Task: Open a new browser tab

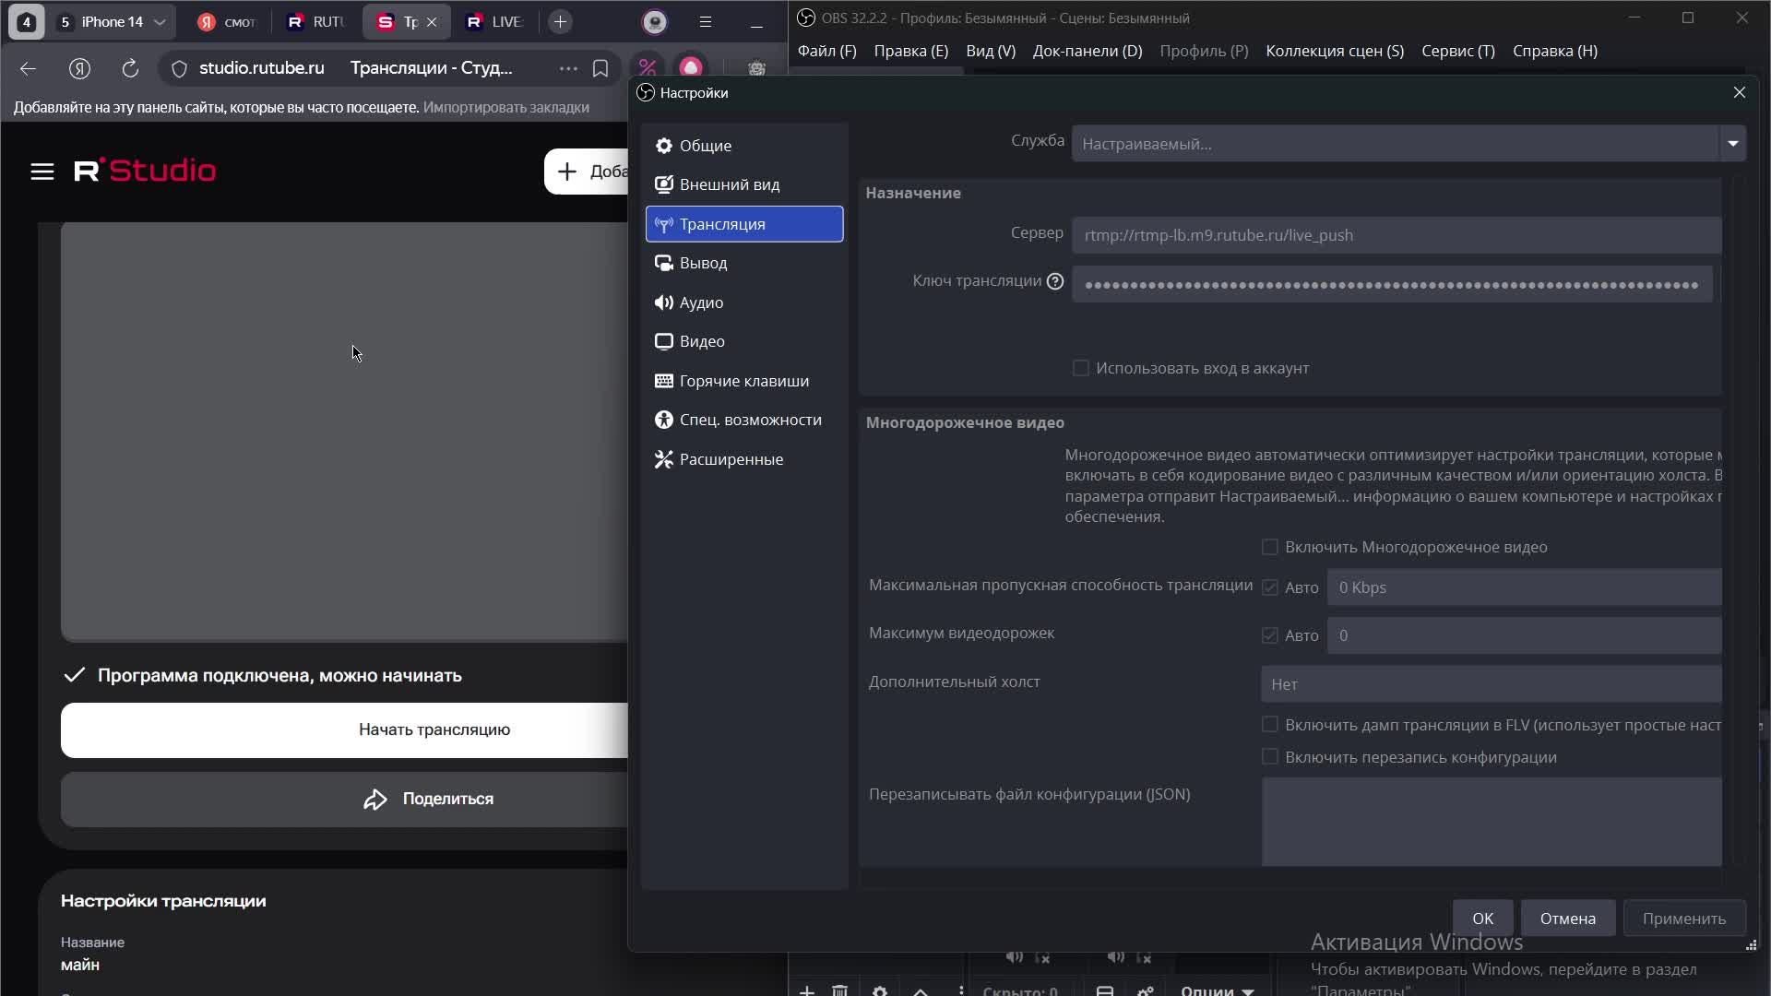Action: [560, 22]
